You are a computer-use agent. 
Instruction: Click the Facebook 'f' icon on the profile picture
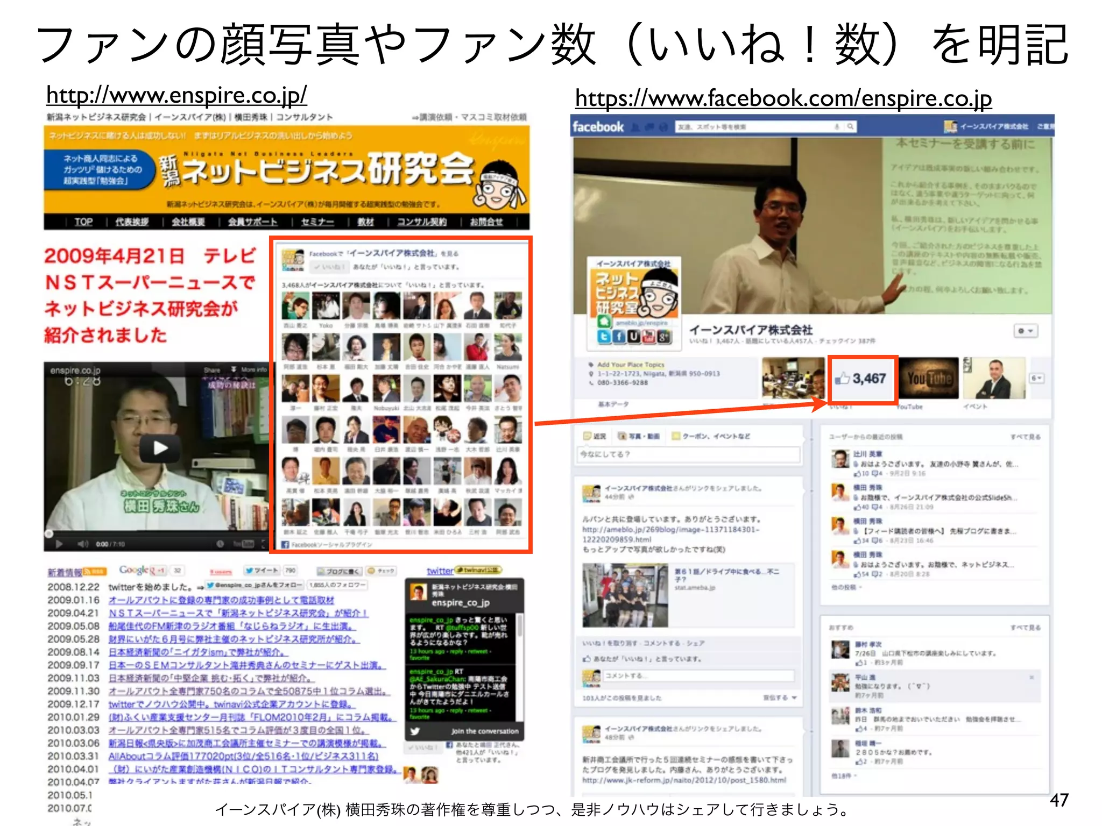[x=619, y=337]
